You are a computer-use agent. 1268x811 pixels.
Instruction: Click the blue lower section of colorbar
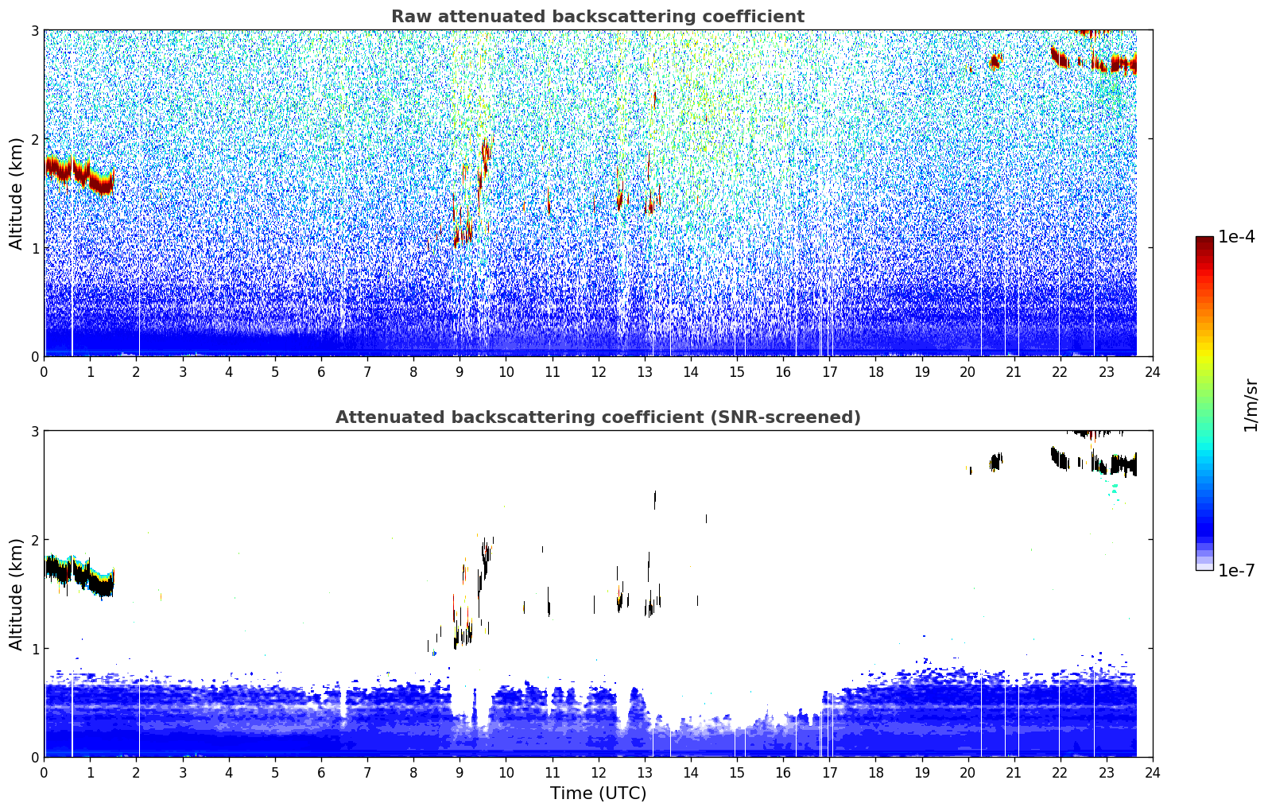click(x=1204, y=517)
